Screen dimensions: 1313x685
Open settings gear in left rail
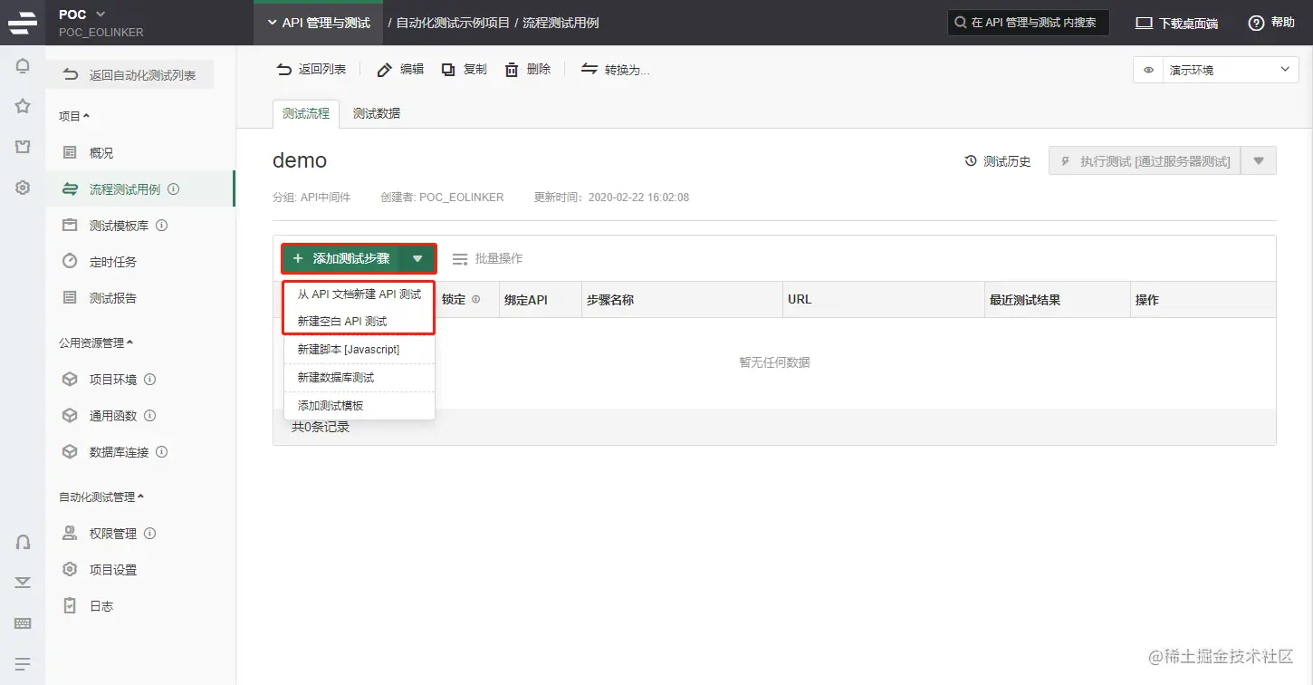[x=23, y=188]
